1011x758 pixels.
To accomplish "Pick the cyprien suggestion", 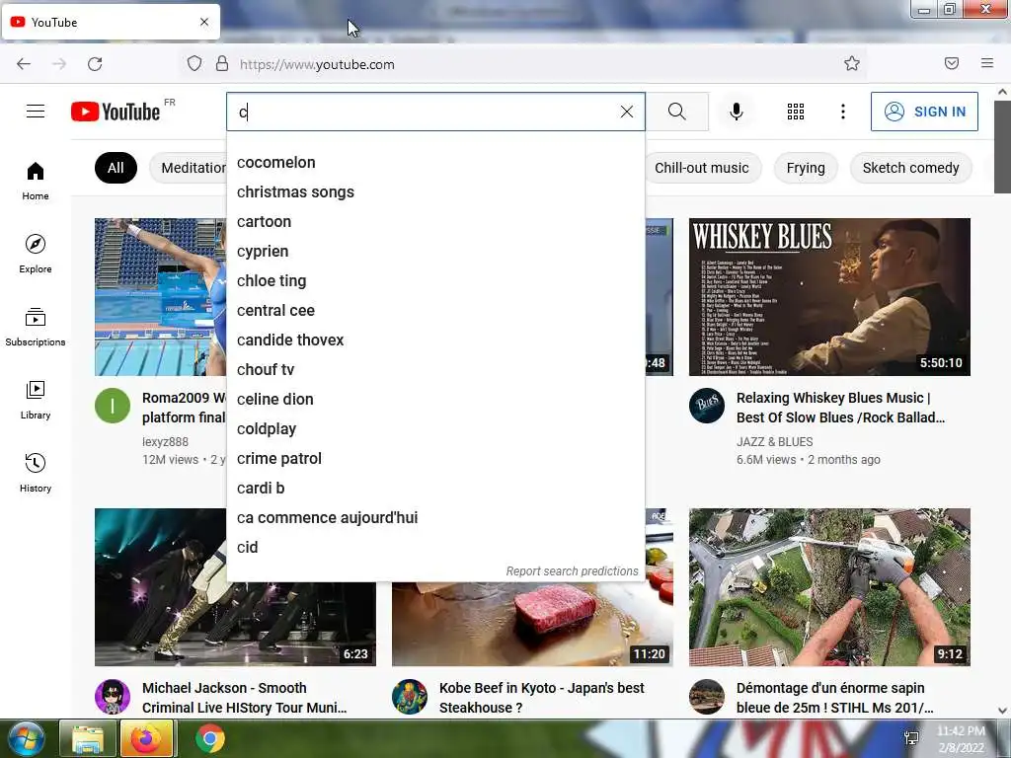I will click(x=435, y=252).
